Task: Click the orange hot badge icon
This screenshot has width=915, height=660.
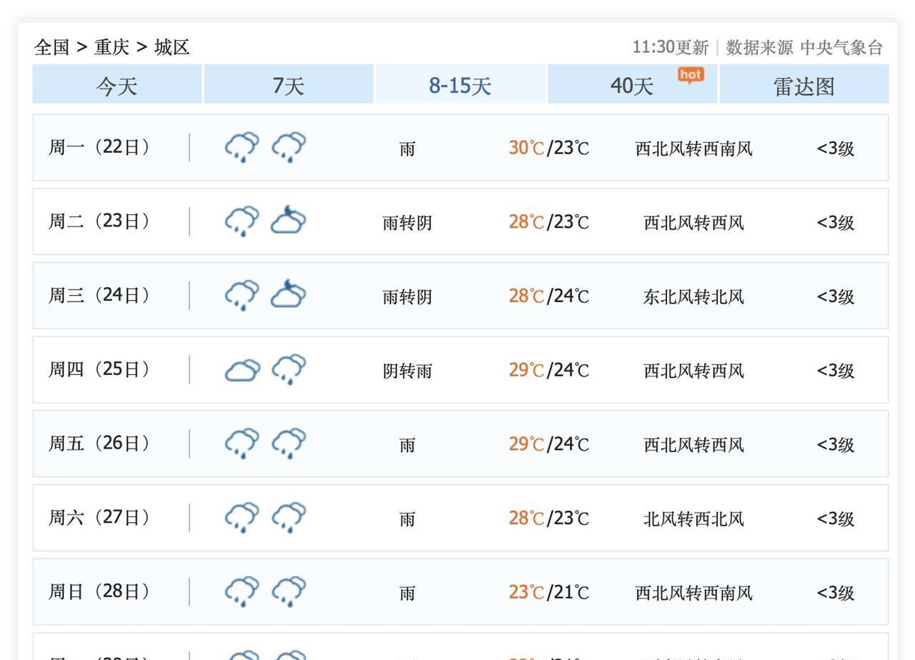Action: coord(691,75)
